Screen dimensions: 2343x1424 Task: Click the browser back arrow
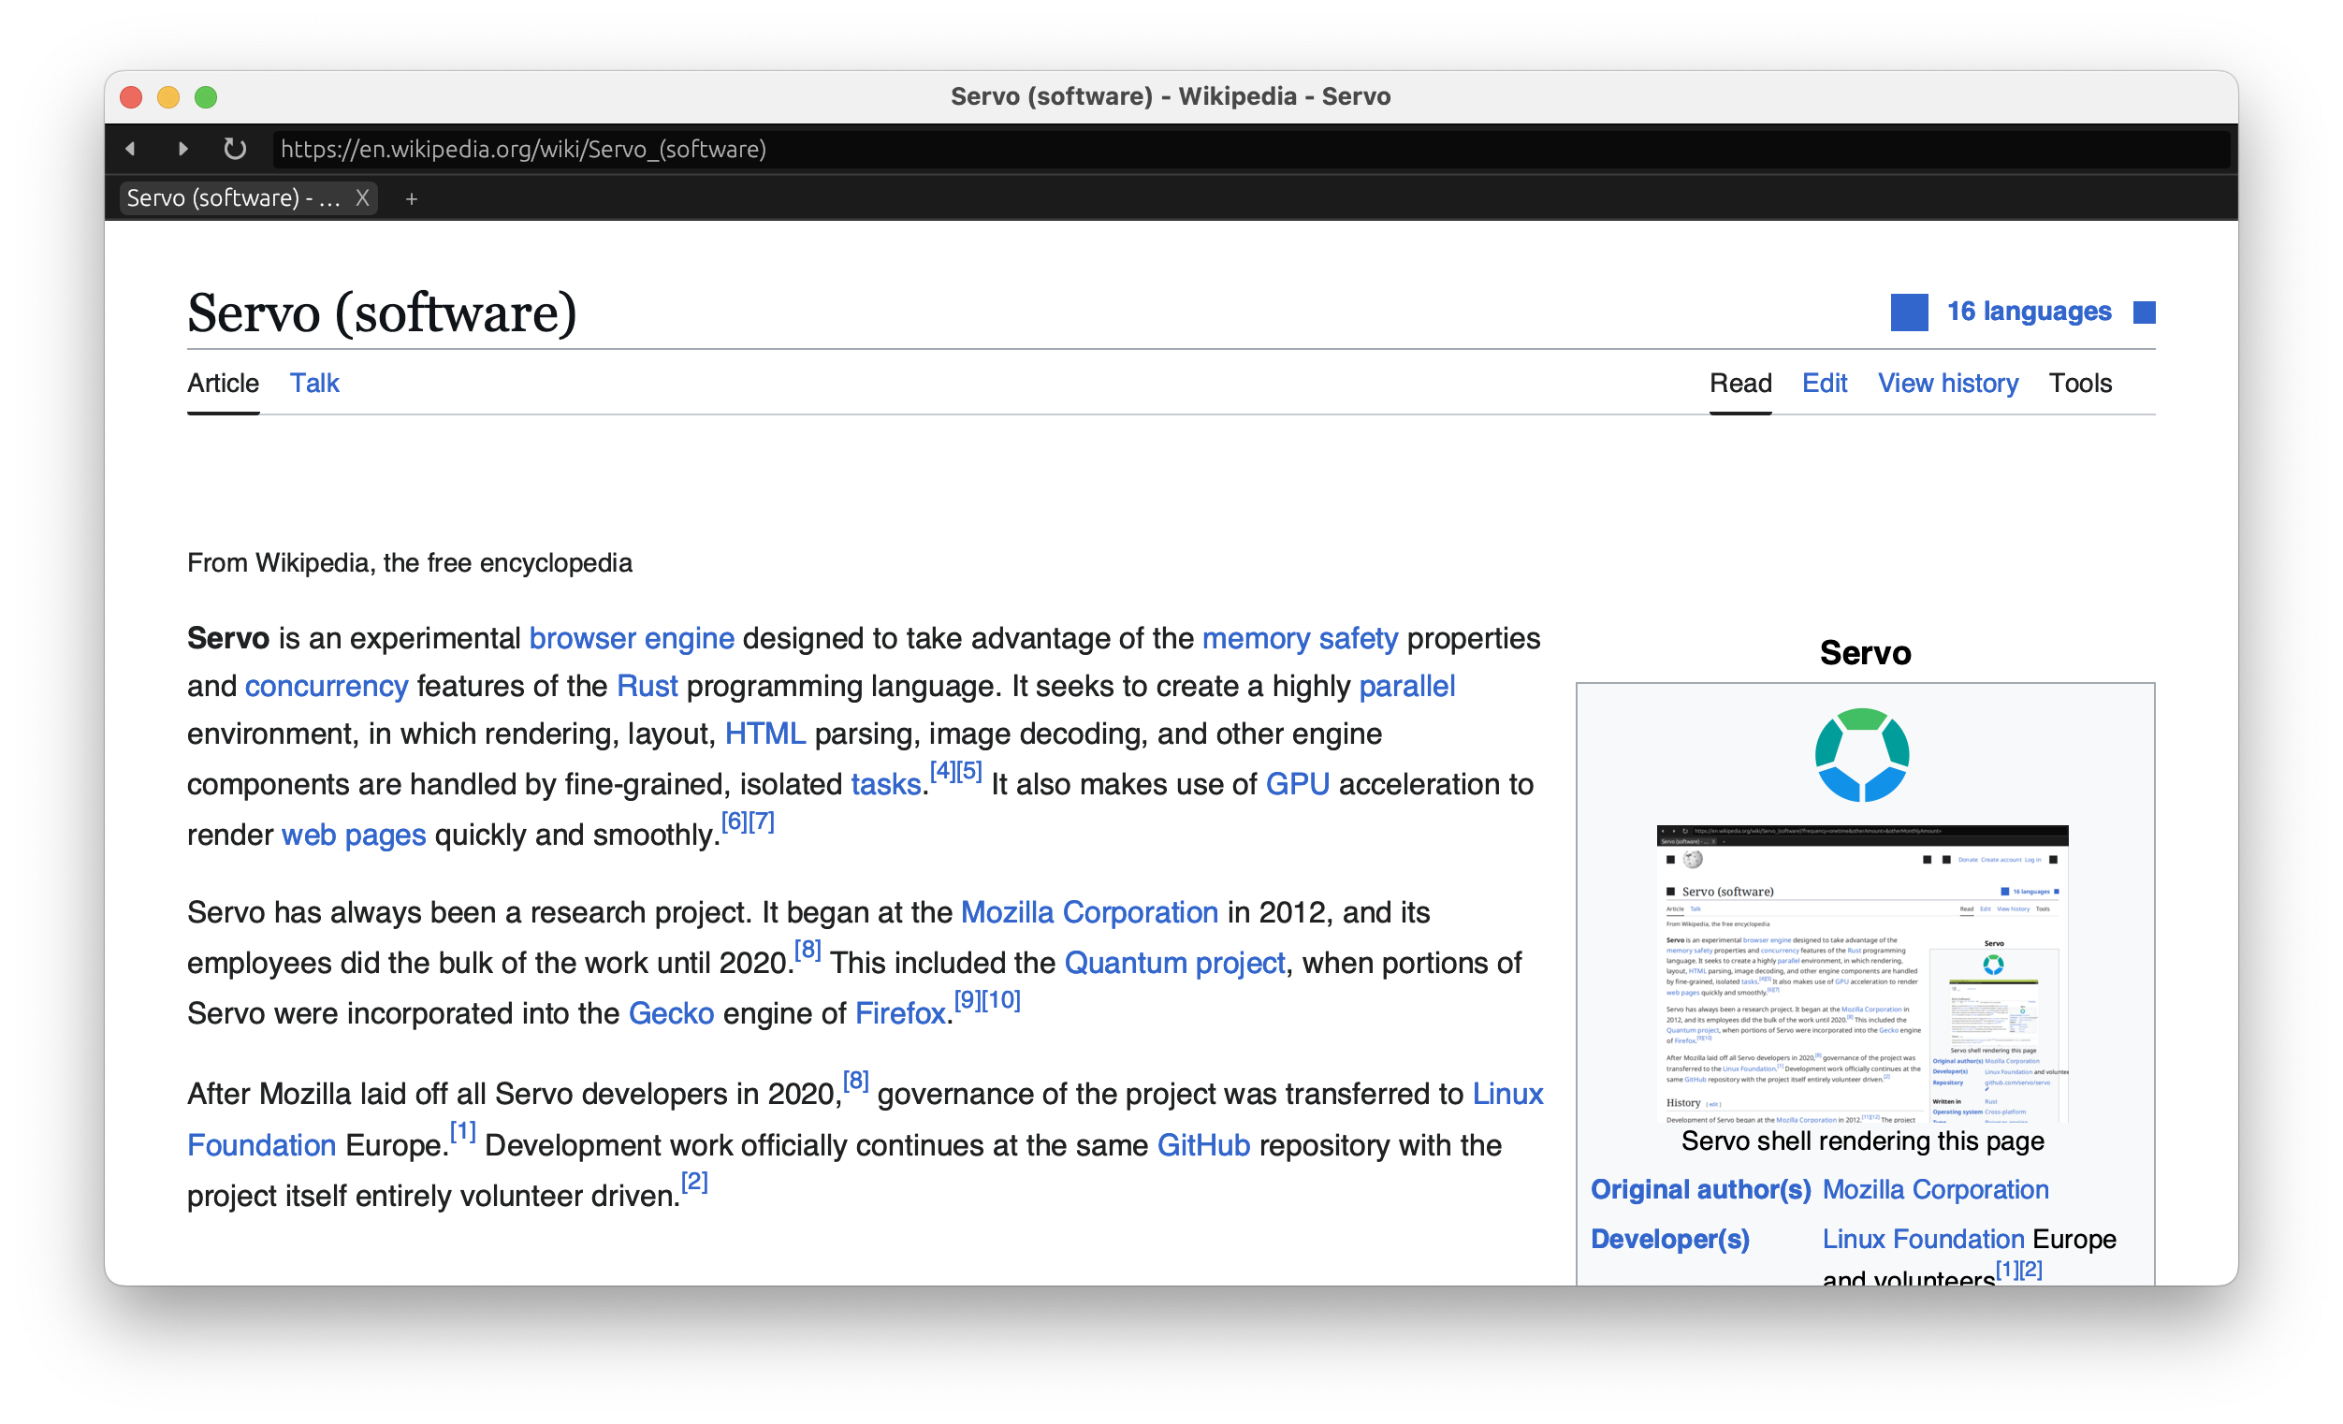(x=131, y=150)
